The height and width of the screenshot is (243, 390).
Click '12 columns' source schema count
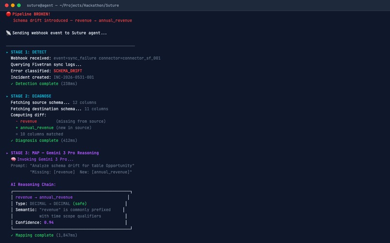(84, 103)
